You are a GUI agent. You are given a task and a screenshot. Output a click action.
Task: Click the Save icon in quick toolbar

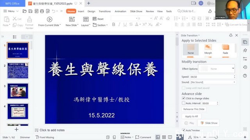click(30, 11)
